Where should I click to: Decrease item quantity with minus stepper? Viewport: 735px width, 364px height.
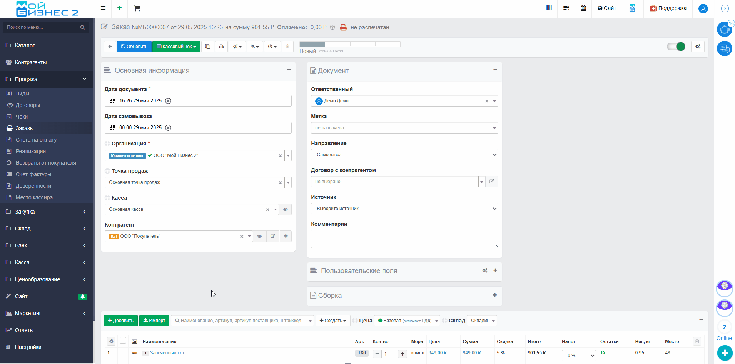[x=377, y=354]
